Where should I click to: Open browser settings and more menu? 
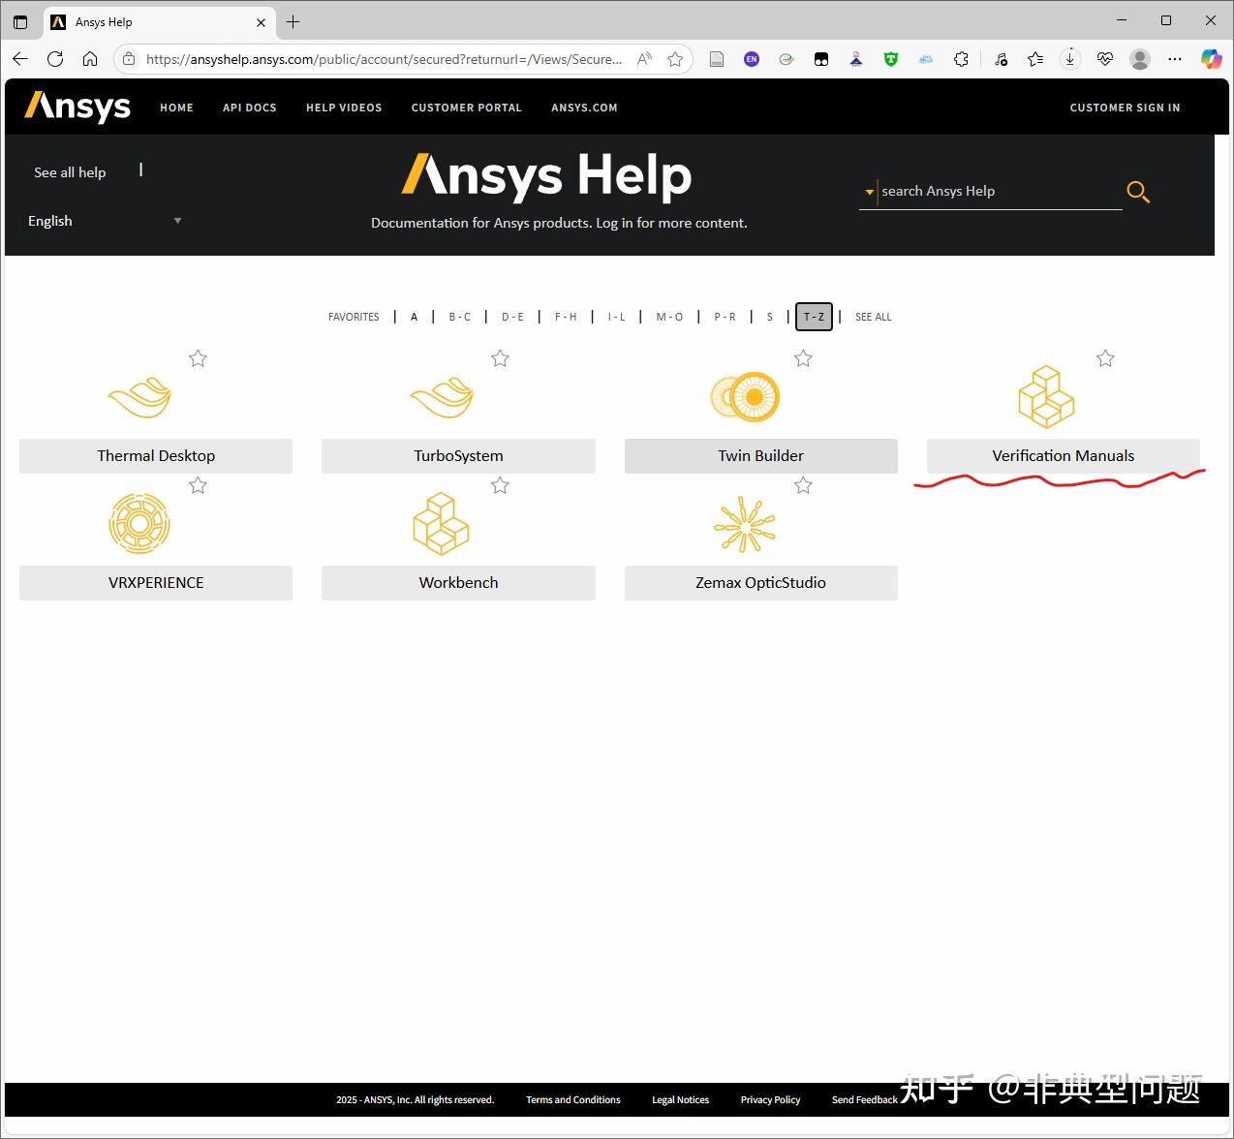click(x=1175, y=59)
